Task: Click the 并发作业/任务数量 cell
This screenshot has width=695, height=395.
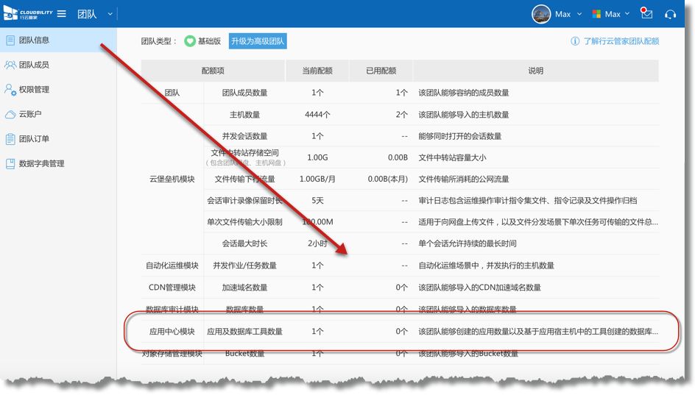Action: (x=244, y=266)
